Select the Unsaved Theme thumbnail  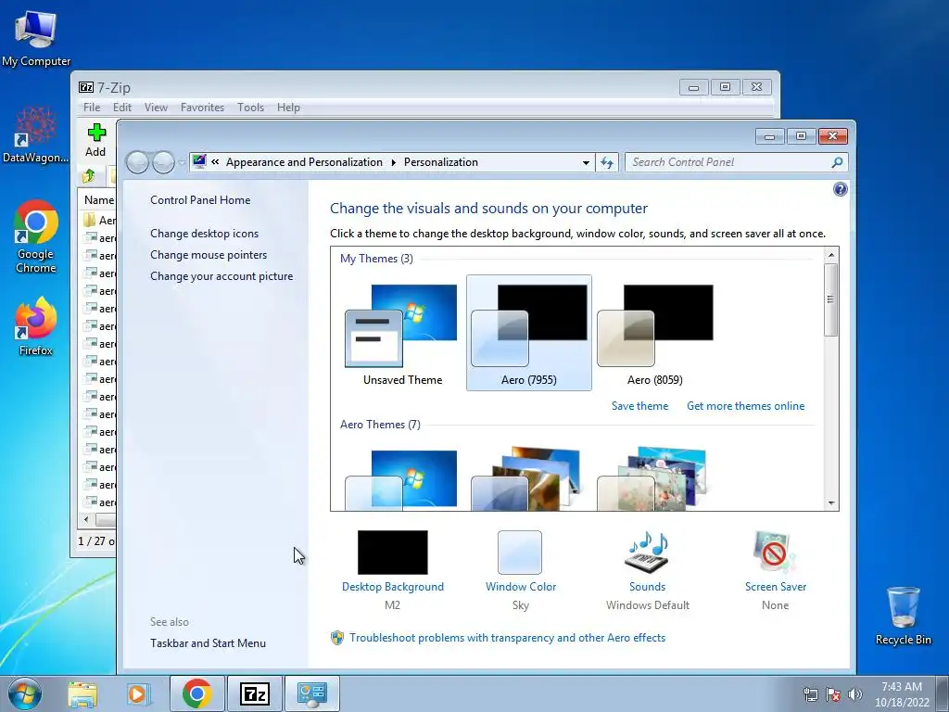tap(402, 333)
